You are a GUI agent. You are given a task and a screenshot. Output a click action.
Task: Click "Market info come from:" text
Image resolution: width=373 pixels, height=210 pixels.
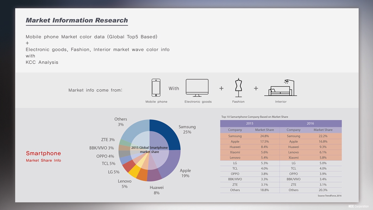[95, 90]
